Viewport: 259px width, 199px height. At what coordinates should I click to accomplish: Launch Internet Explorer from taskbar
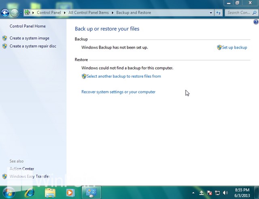(x=30, y=193)
